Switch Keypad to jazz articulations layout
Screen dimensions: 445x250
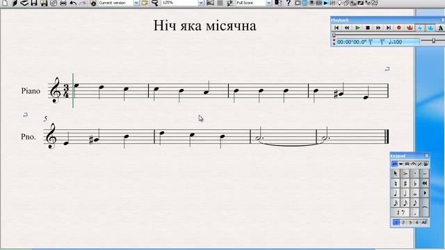click(419, 164)
